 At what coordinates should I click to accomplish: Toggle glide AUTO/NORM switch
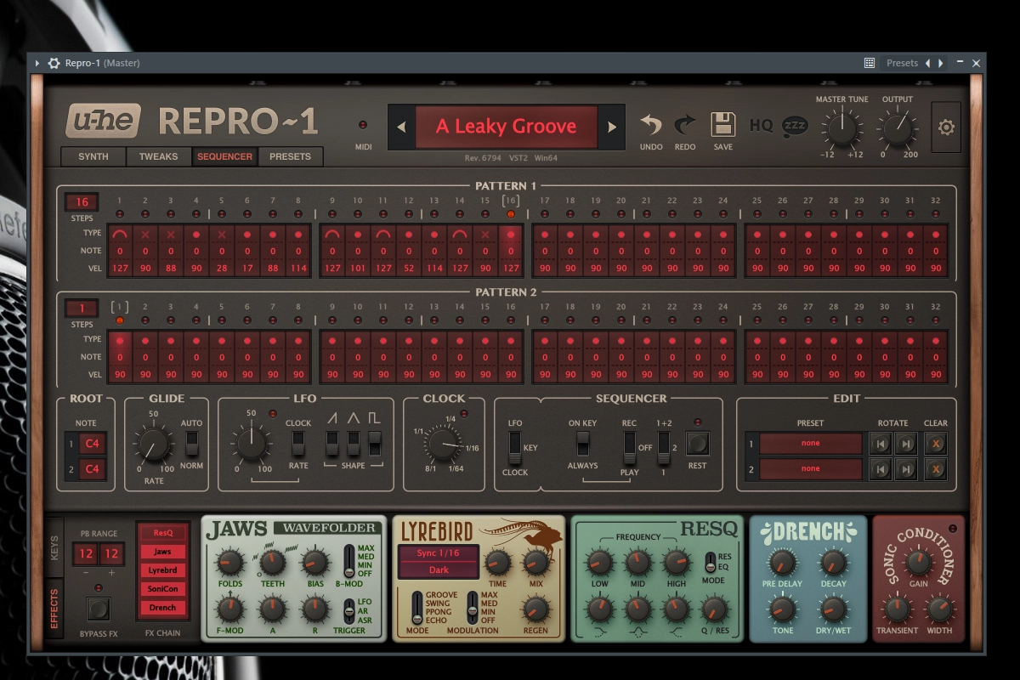coord(192,443)
